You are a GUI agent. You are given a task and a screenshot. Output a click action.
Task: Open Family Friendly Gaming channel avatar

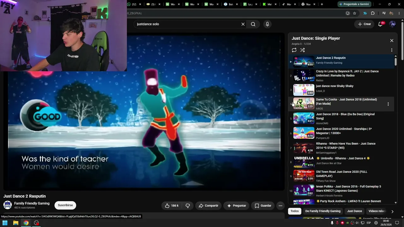8,205
